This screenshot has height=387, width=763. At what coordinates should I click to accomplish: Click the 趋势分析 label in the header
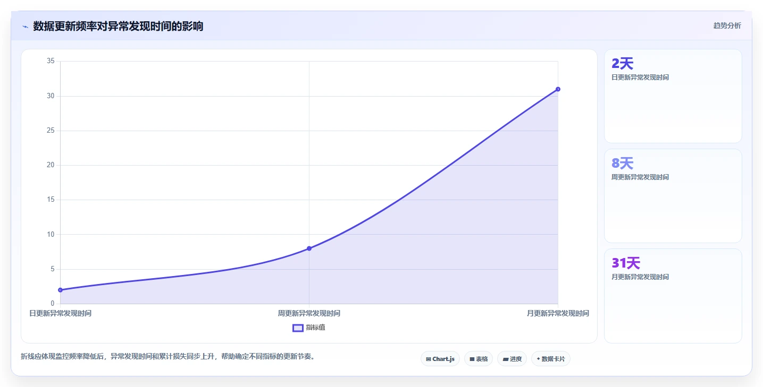pyautogui.click(x=727, y=25)
